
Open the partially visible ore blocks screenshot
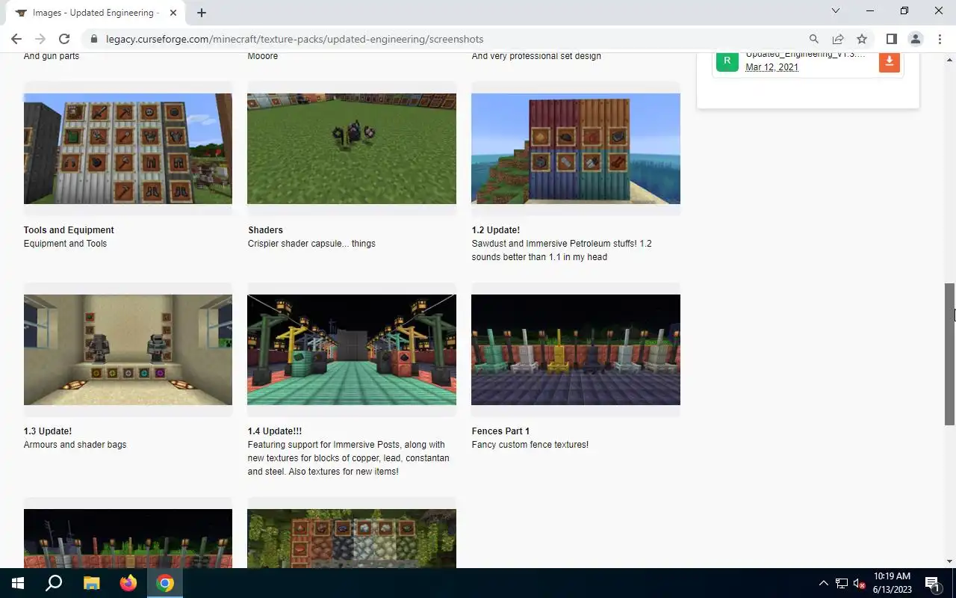[352, 538]
